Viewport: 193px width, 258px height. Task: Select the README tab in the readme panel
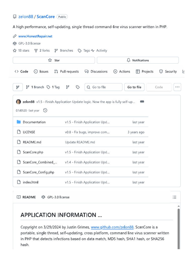tap(26, 197)
